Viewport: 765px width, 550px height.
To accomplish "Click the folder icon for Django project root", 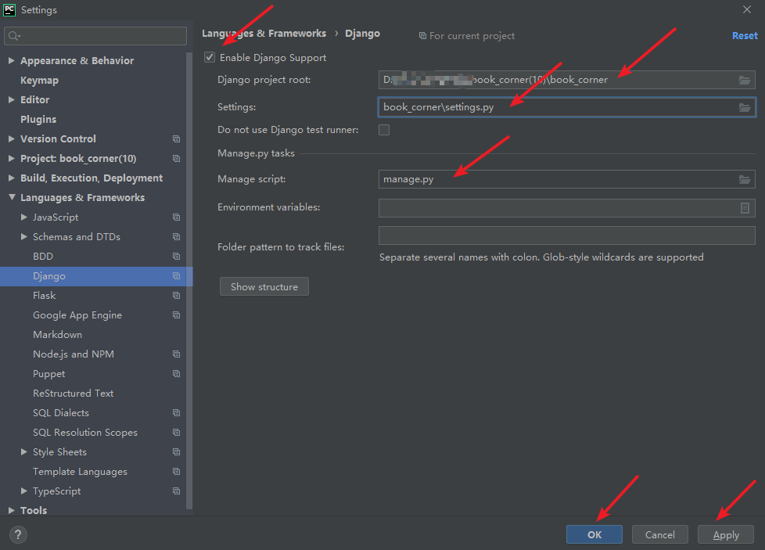I will coord(745,80).
